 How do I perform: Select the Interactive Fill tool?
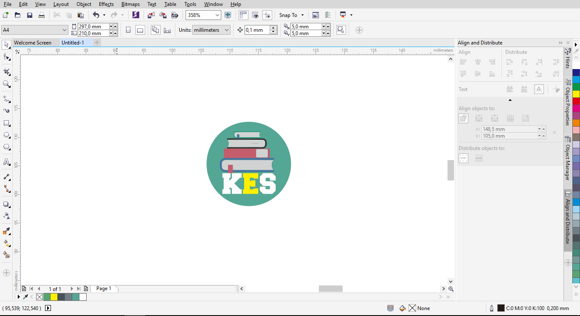(6, 243)
